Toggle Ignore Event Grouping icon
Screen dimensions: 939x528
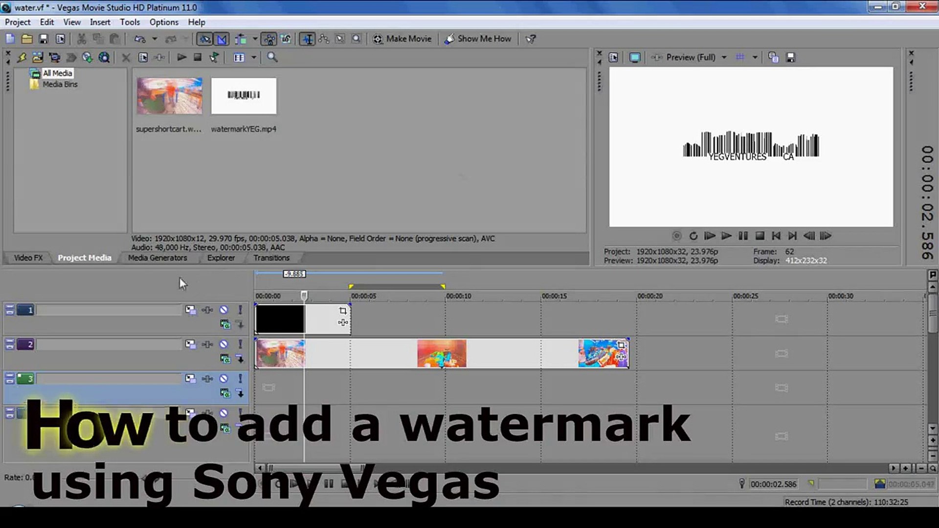pos(286,39)
